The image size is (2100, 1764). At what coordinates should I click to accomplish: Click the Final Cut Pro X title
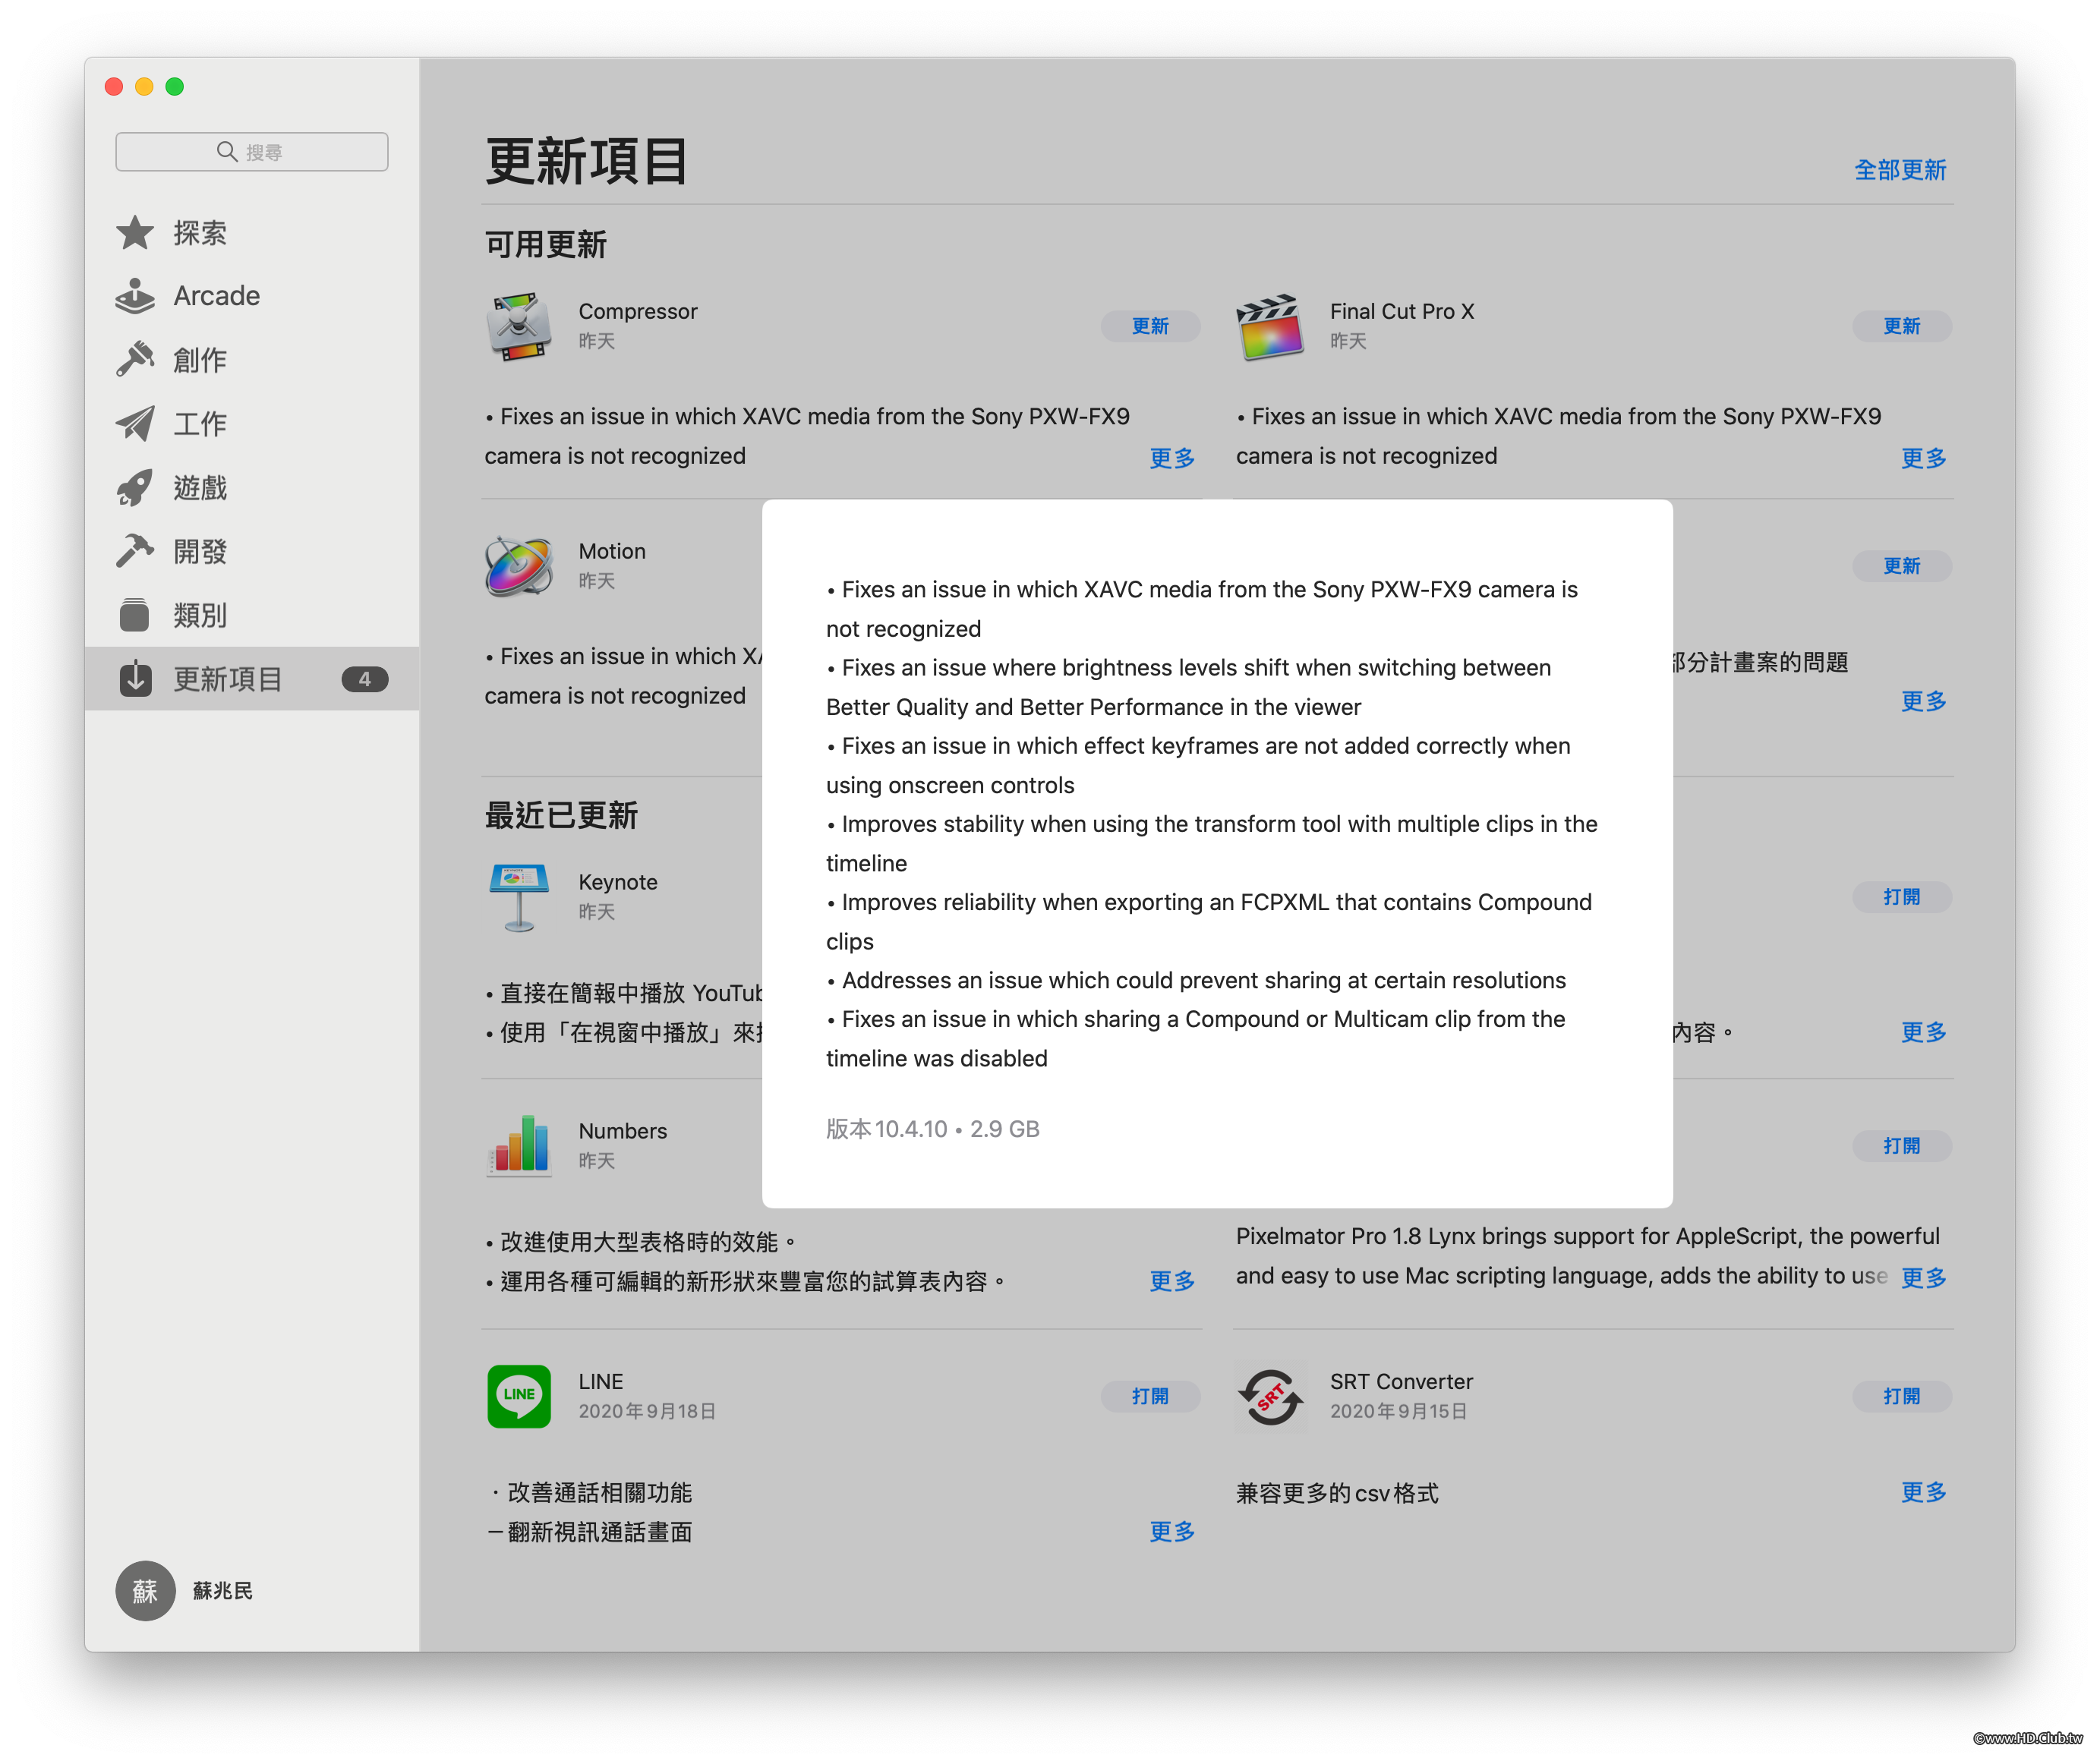(x=1402, y=311)
